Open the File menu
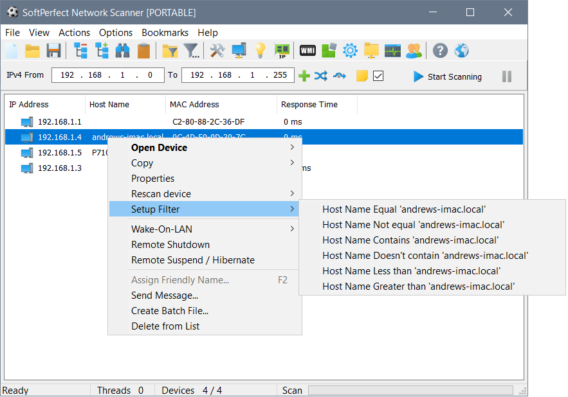This screenshot has height=397, width=568. pos(12,33)
